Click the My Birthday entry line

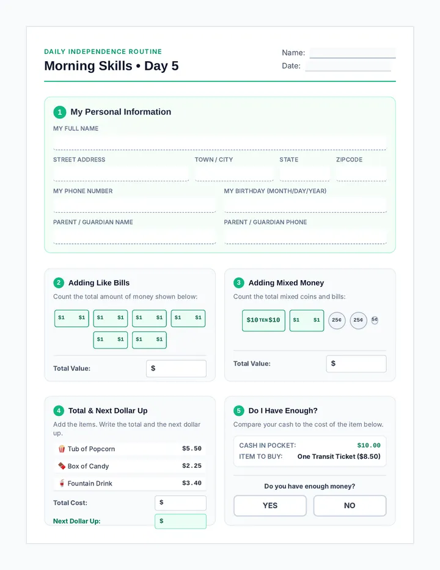click(x=305, y=205)
